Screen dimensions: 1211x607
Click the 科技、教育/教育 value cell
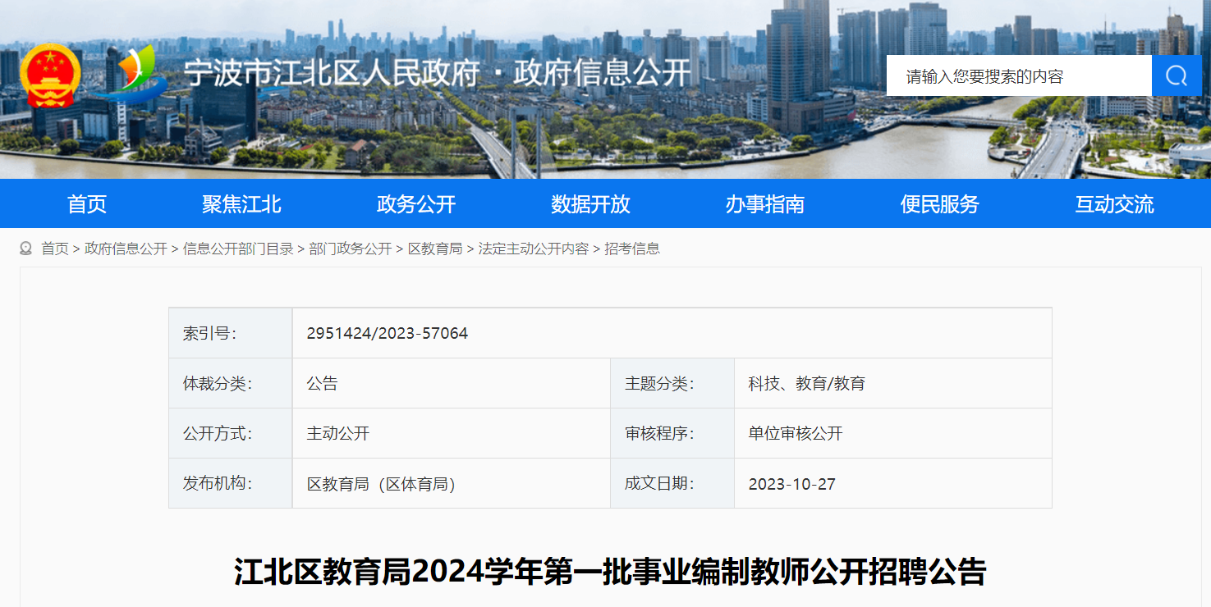coord(893,383)
